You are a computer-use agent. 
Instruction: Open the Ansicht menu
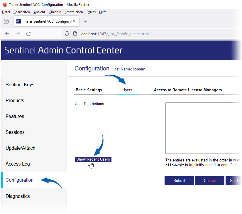click(39, 12)
